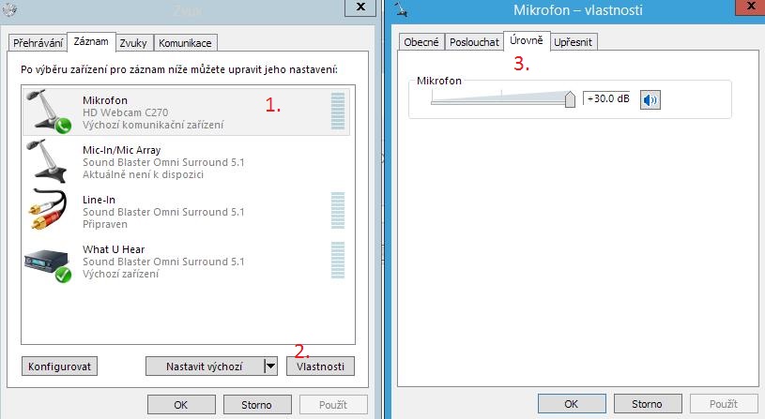Select the Line-In RCA cable icon
765x419 pixels.
(x=47, y=210)
